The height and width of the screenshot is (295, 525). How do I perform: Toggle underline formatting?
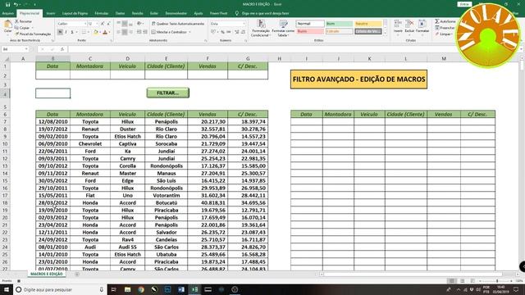[72, 32]
